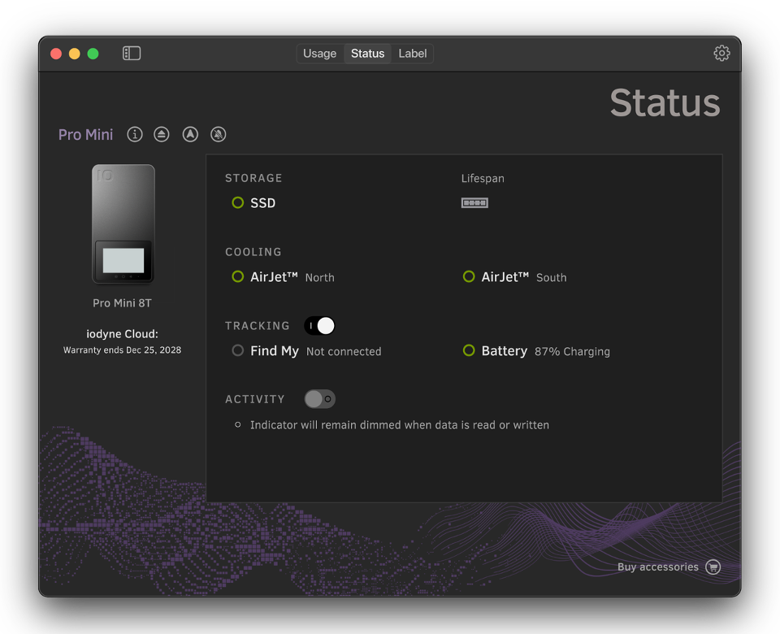Click the Lifespan indicator icon
The width and height of the screenshot is (780, 634).
click(474, 203)
